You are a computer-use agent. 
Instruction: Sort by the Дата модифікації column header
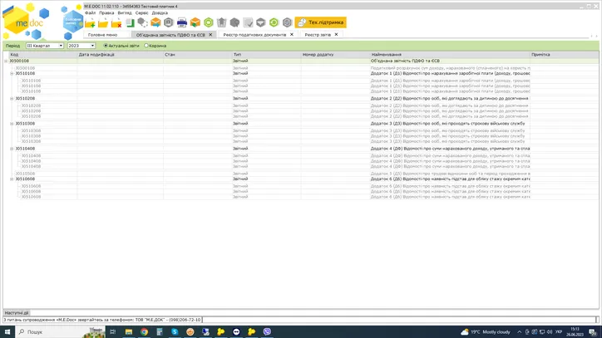pos(97,54)
